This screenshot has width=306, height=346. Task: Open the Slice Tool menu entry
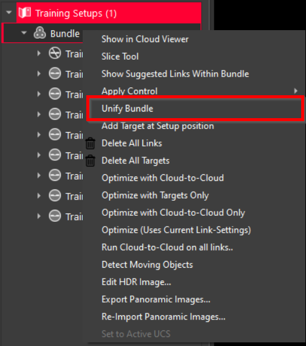[x=120, y=57]
